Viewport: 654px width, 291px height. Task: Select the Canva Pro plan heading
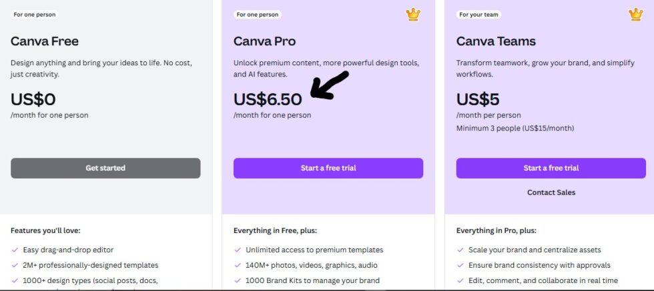(x=265, y=41)
